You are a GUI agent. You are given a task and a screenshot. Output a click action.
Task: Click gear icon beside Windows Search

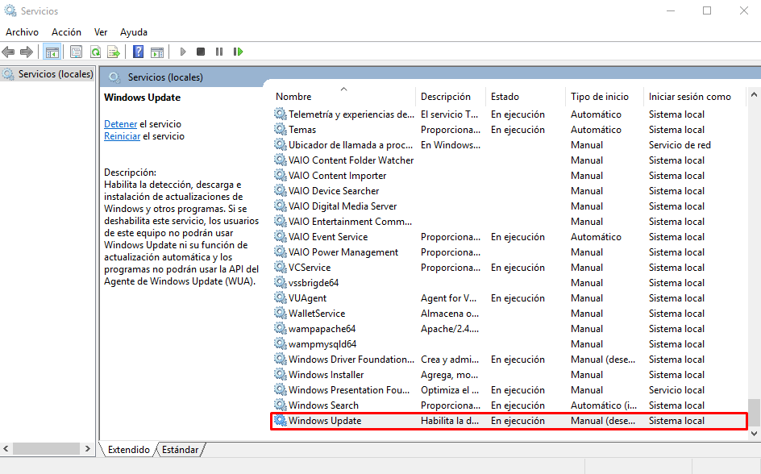click(x=280, y=405)
